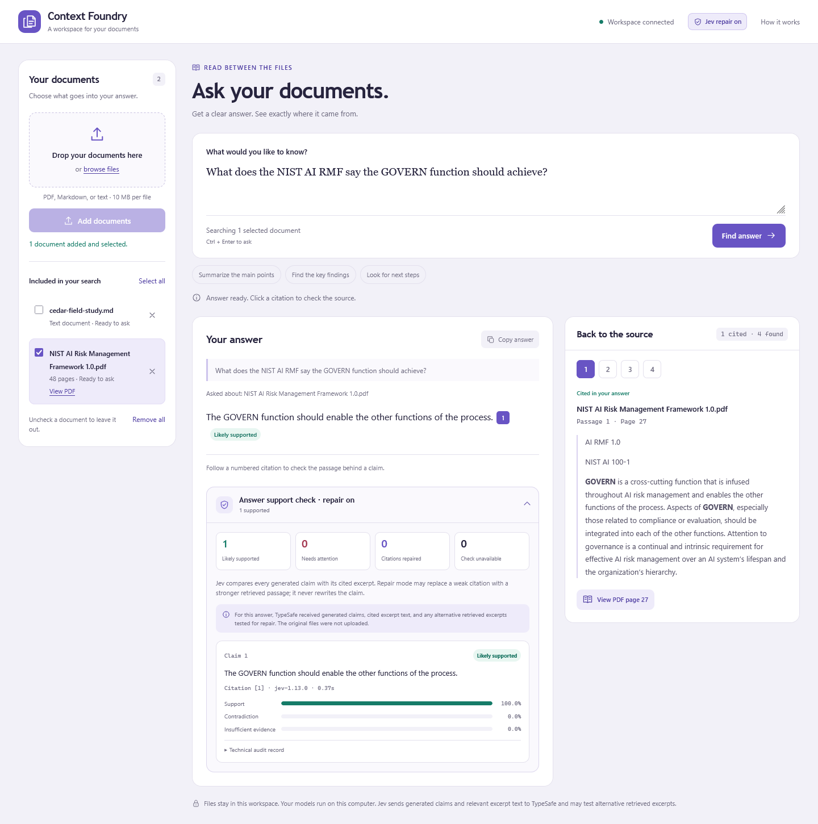
Task: Click the textarea resize grip icon
Action: click(x=781, y=210)
